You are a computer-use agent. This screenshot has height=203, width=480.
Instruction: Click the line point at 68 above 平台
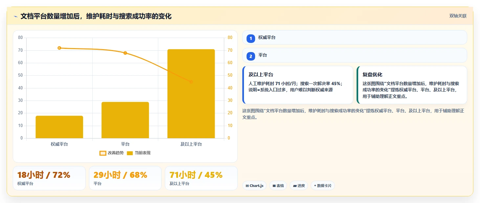(x=125, y=53)
